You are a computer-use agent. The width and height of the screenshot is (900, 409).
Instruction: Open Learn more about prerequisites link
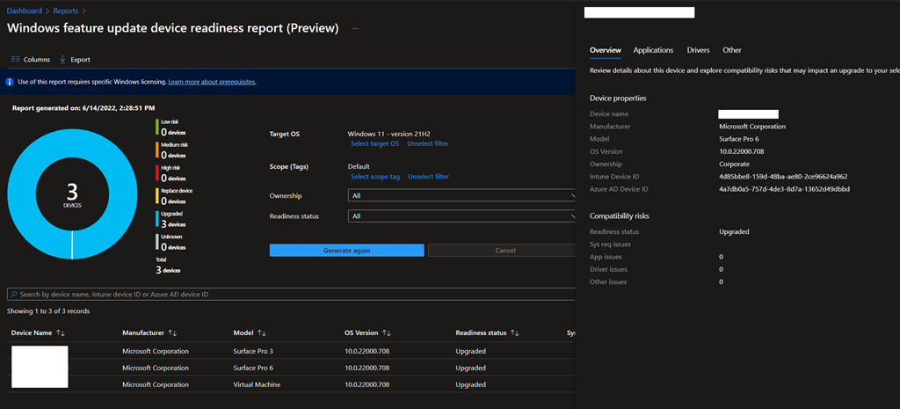212,82
